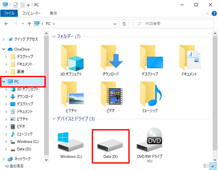Click the PC icon in title bar
Image resolution: width=218 pixels, height=170 pixels.
pos(5,5)
